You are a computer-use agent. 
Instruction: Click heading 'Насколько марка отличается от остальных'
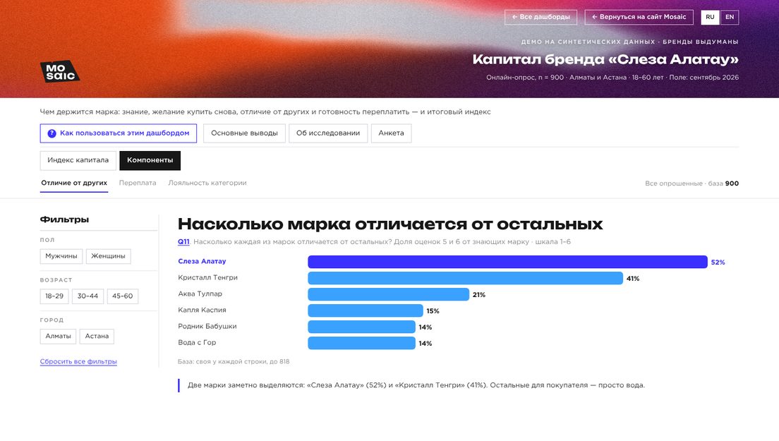(x=390, y=224)
